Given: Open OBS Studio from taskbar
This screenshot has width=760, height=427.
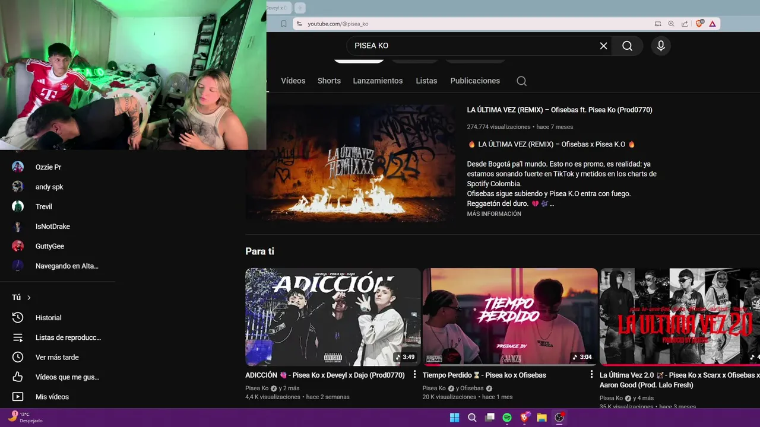Looking at the screenshot, I should coord(559,418).
